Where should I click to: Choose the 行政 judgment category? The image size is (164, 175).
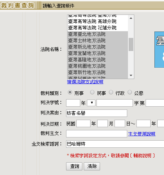[x=111, y=92]
